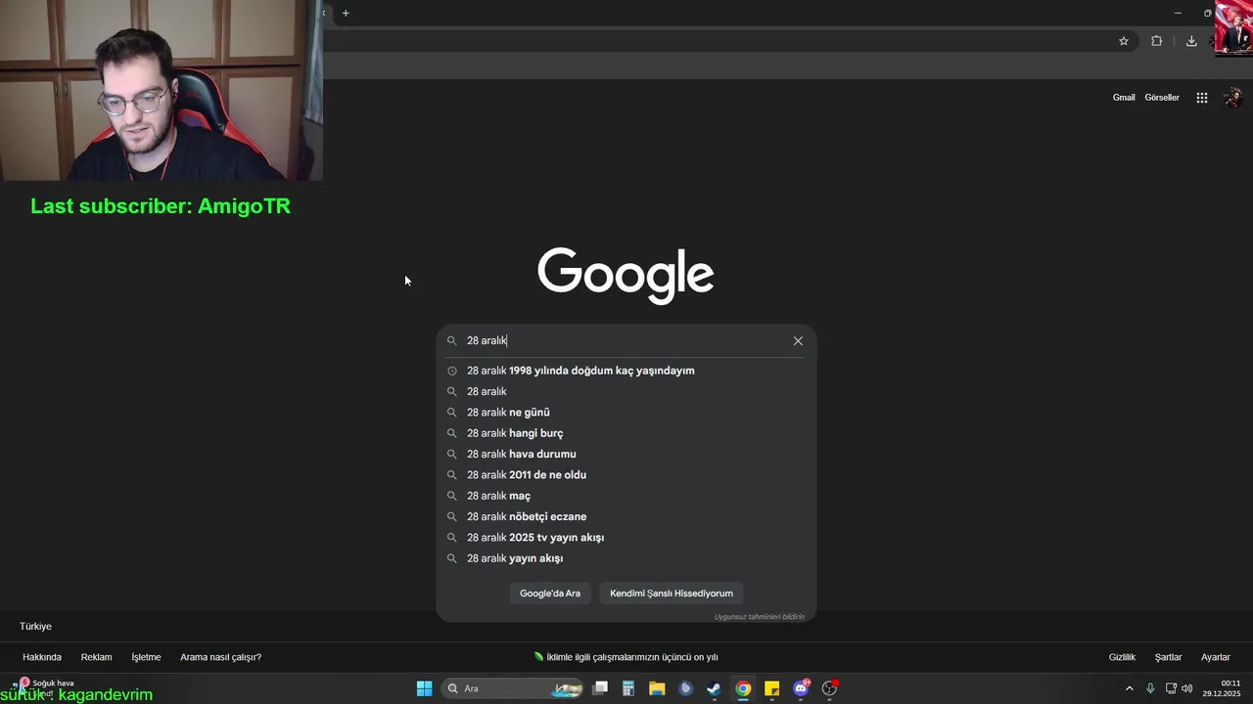Open 'Arama nasıl çalışır?' link
Viewport: 1253px width, 704px height.
(x=220, y=657)
